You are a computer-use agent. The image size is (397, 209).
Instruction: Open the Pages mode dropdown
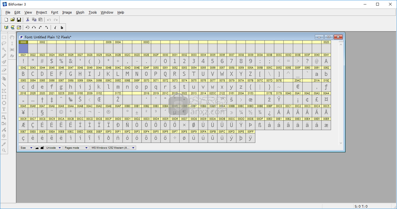(76, 148)
